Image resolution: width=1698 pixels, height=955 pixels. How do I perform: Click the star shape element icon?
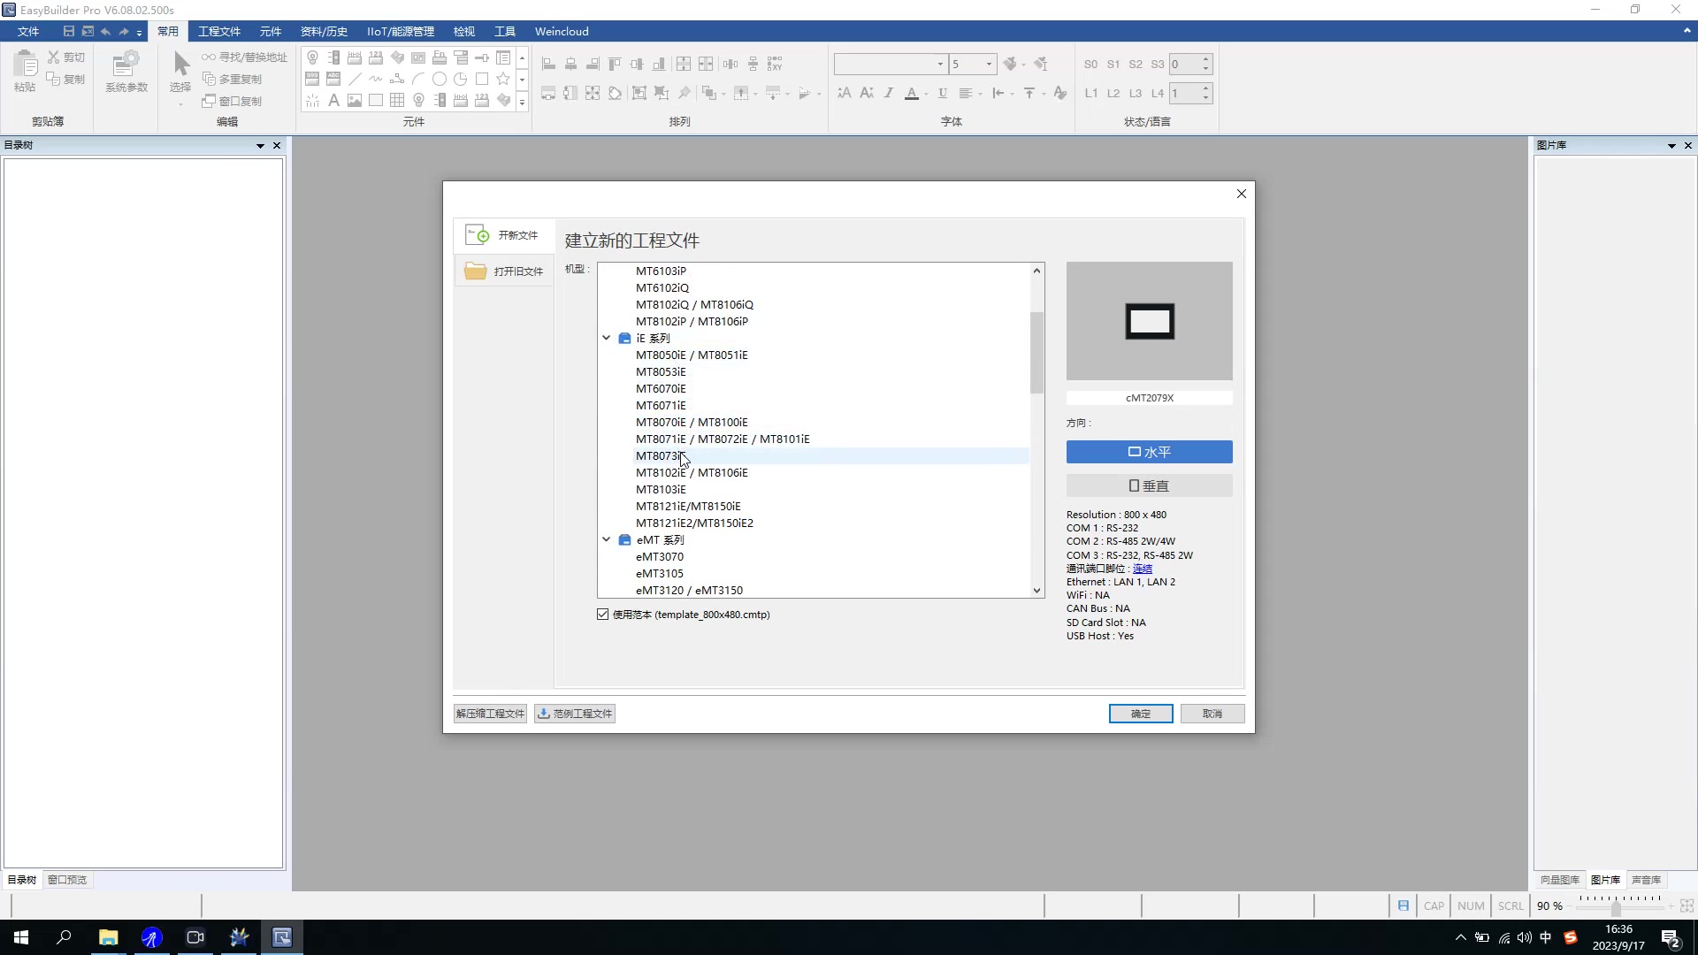click(503, 80)
